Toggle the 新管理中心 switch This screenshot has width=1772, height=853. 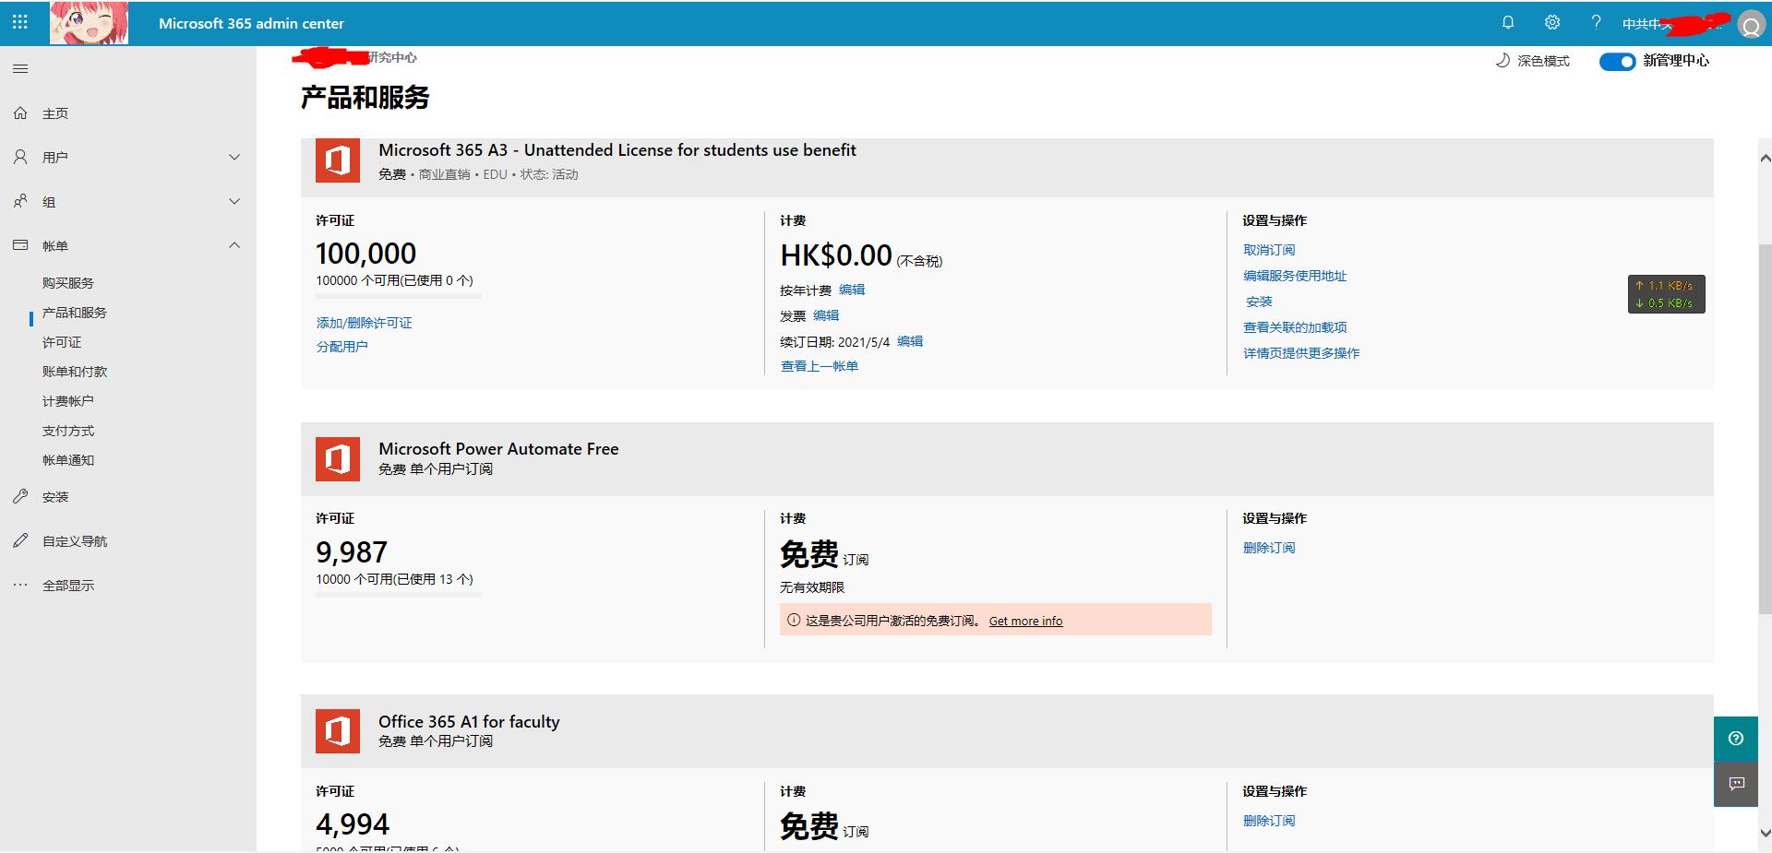(x=1617, y=61)
